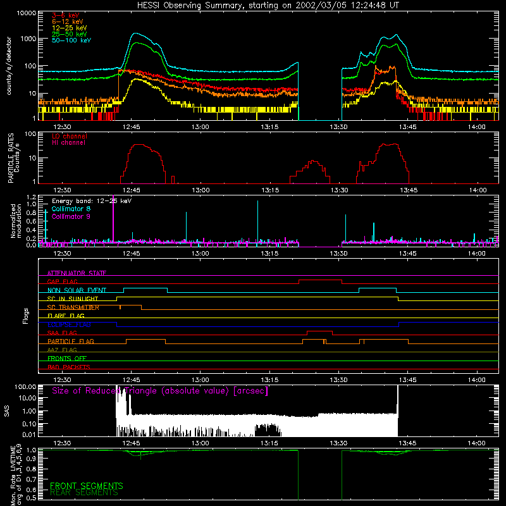The height and width of the screenshot is (506, 506).
Task: Click the raised SAA FLAG segment
Action: click(319, 331)
